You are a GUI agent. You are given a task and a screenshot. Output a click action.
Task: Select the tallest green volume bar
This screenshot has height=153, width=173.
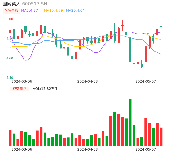[x=130, y=122]
